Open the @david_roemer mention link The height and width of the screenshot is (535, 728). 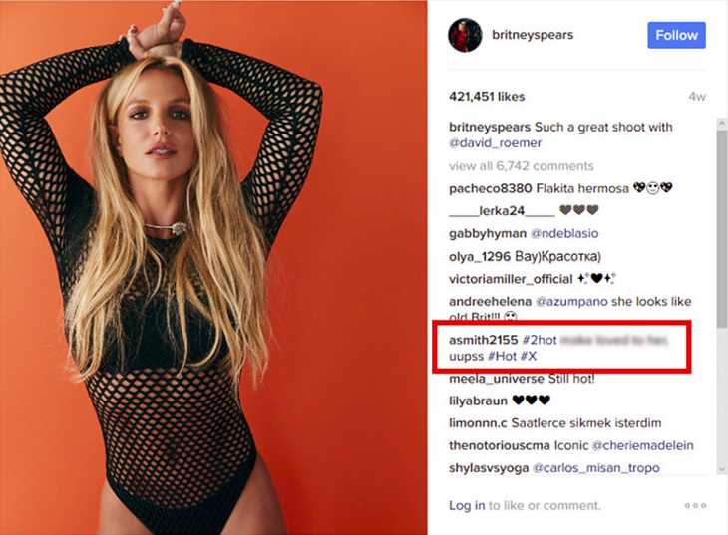(495, 142)
